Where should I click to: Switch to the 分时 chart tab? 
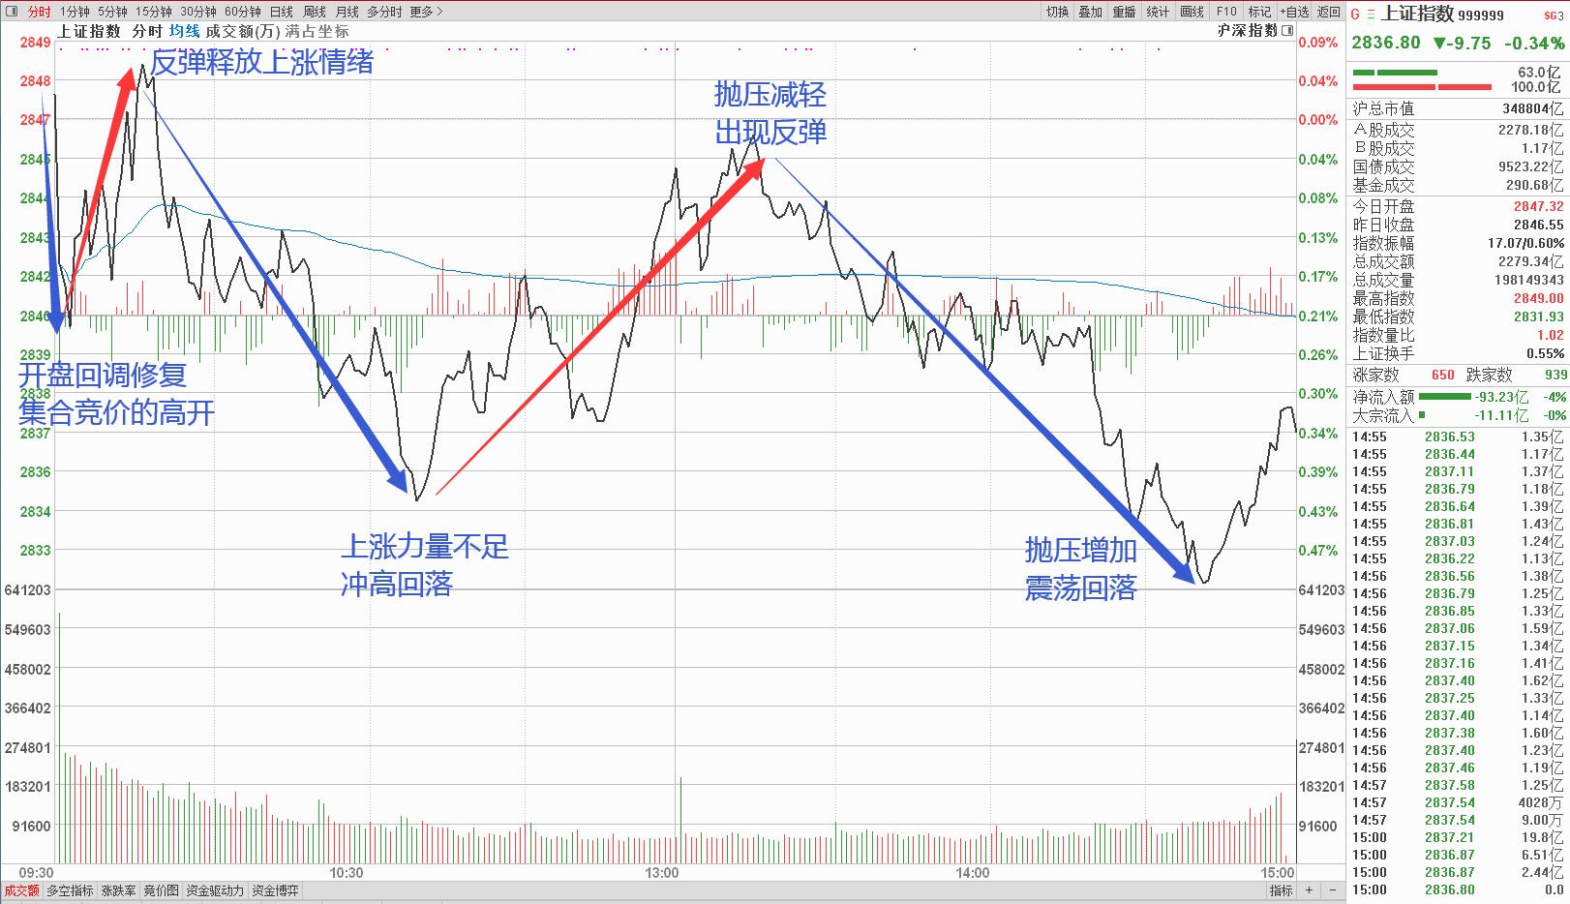pyautogui.click(x=39, y=12)
